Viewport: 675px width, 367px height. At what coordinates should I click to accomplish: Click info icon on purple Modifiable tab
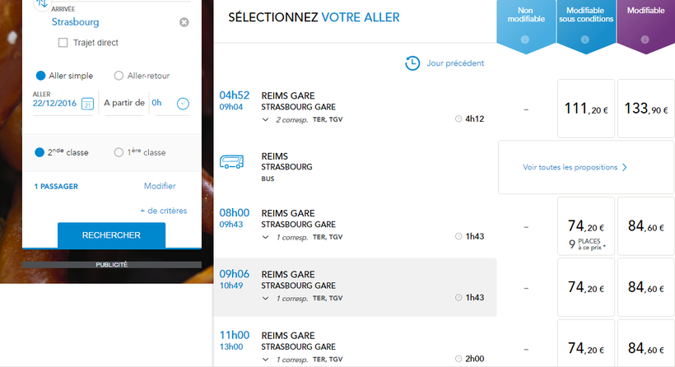coord(646,39)
